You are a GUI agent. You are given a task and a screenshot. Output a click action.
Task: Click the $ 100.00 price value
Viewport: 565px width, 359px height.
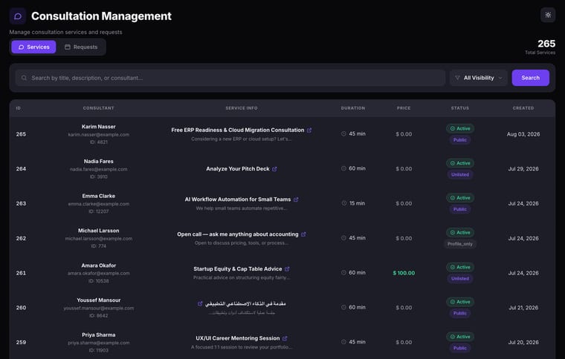coord(404,273)
